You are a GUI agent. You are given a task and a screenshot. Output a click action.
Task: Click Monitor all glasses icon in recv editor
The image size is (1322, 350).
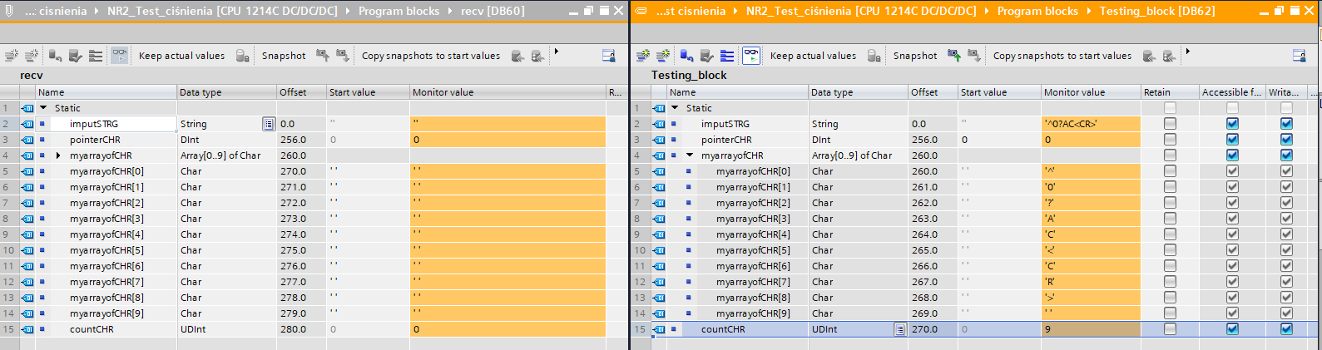click(x=120, y=56)
